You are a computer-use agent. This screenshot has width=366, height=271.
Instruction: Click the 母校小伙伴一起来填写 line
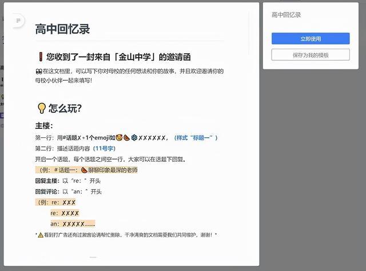coord(63,81)
